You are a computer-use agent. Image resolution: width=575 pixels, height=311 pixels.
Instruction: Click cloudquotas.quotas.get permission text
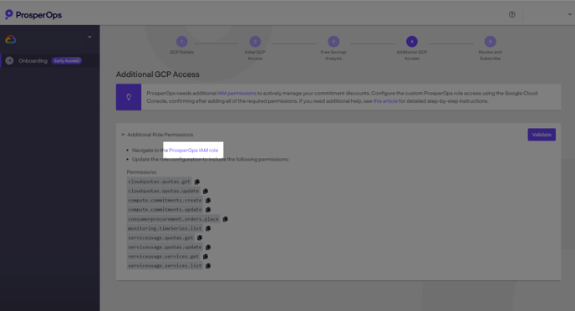point(159,181)
